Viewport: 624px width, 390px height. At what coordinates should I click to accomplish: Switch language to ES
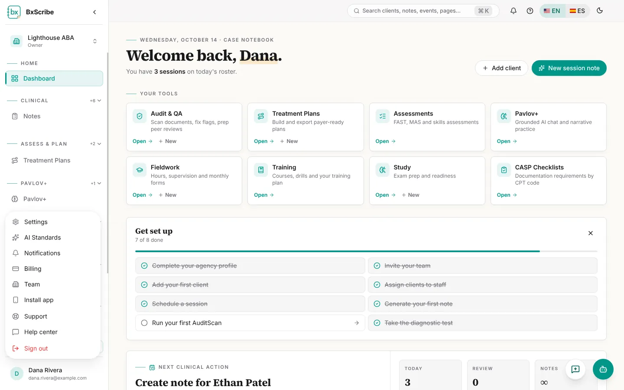coord(577,11)
